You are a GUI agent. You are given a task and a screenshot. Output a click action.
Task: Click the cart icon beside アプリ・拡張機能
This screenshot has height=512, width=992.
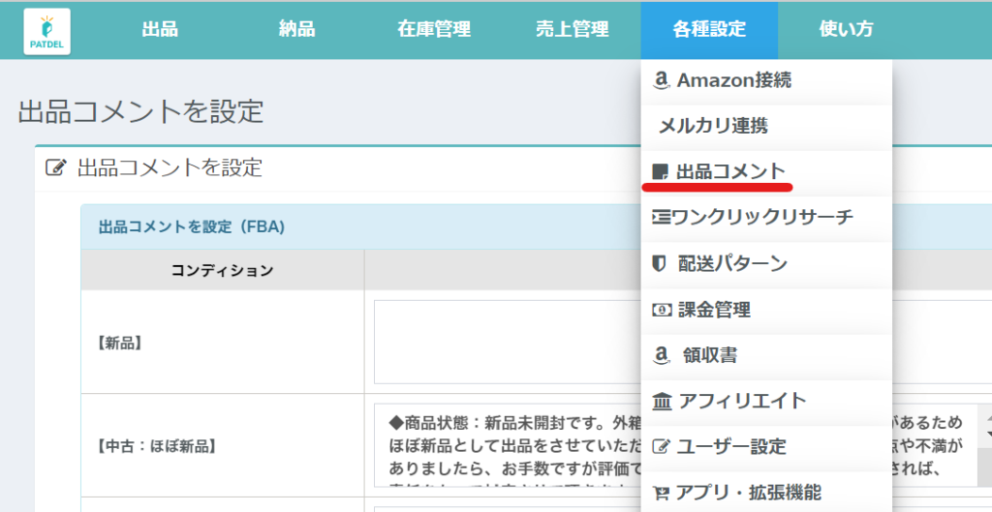[x=662, y=493]
